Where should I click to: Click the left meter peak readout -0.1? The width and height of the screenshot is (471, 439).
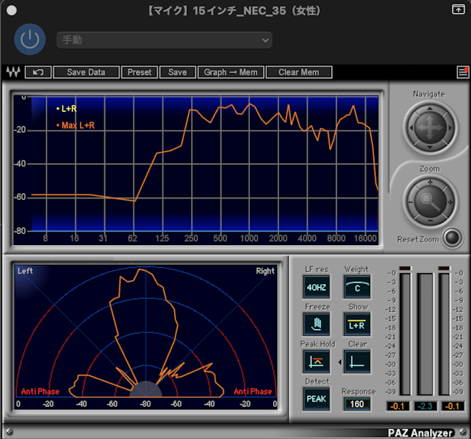point(397,406)
